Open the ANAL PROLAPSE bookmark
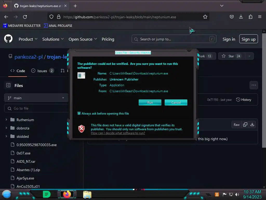The height and width of the screenshot is (200, 266). coord(58,26)
